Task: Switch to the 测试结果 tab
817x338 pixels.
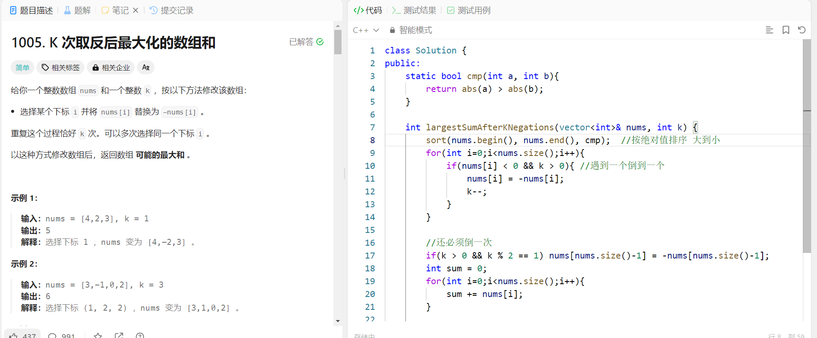Action: [414, 10]
